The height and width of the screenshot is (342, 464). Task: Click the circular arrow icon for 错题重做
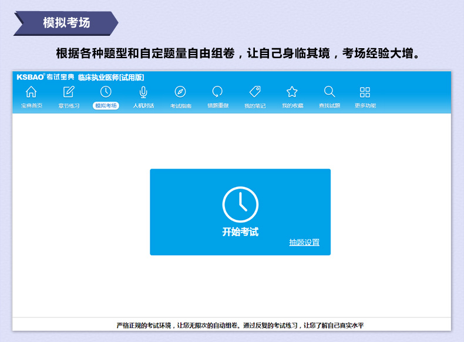pyautogui.click(x=217, y=92)
